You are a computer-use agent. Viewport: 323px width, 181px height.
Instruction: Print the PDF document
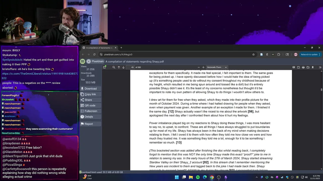[303, 67]
